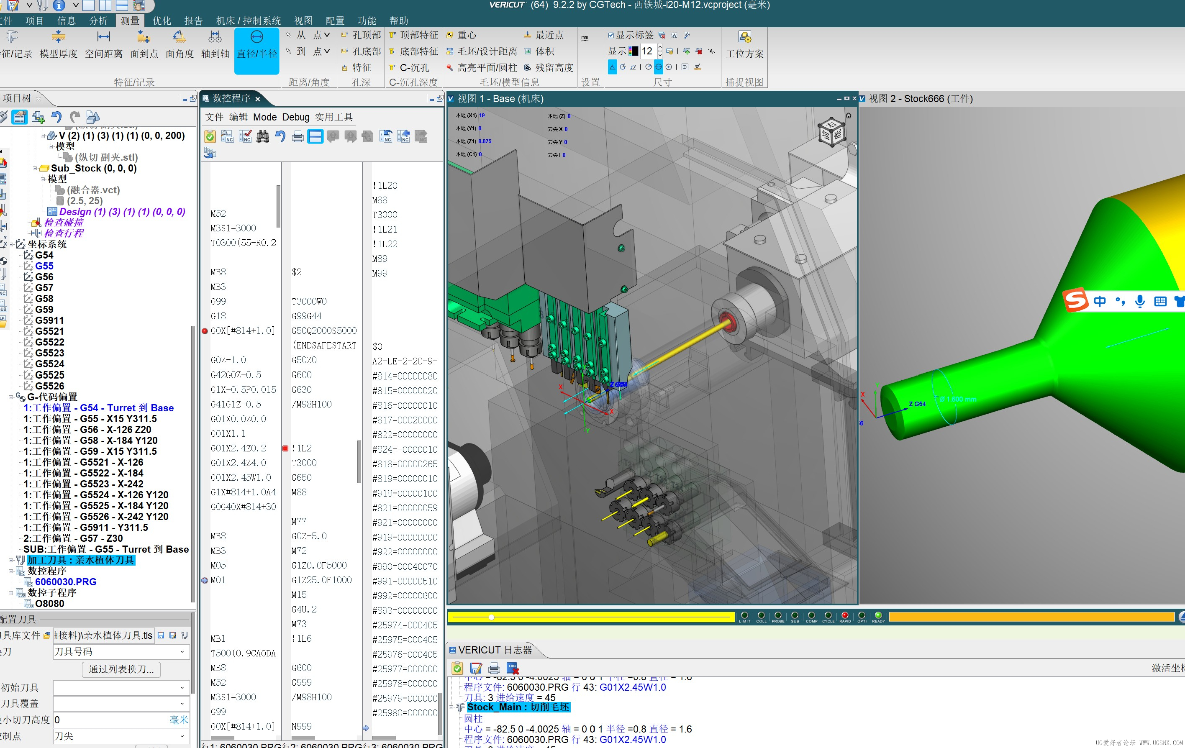
Task: Toggle the breakpoint on G0X[#814+1.0] line
Action: coord(205,331)
